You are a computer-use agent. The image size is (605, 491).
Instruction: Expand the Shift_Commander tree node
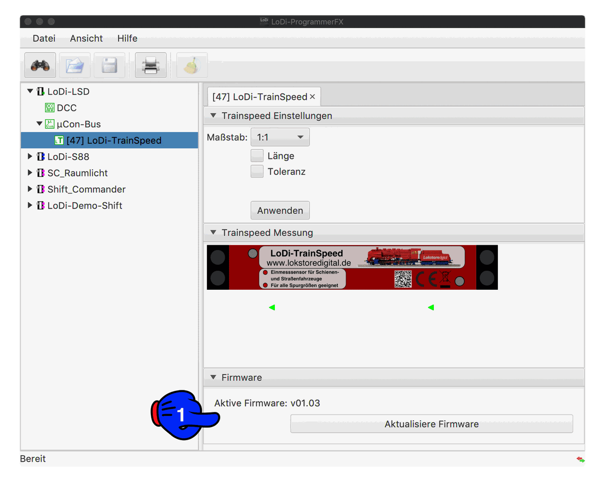(30, 189)
